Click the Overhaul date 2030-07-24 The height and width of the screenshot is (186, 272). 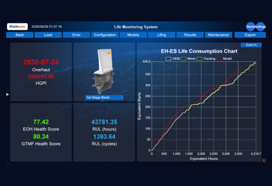(x=41, y=62)
